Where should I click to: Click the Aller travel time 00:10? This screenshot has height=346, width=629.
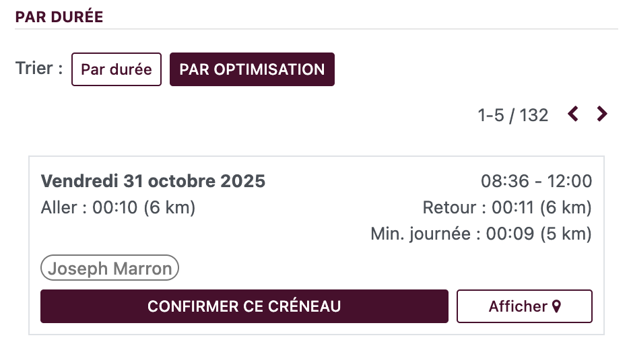115,208
